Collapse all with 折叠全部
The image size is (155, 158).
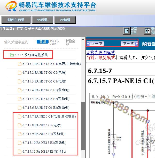click(x=70, y=43)
